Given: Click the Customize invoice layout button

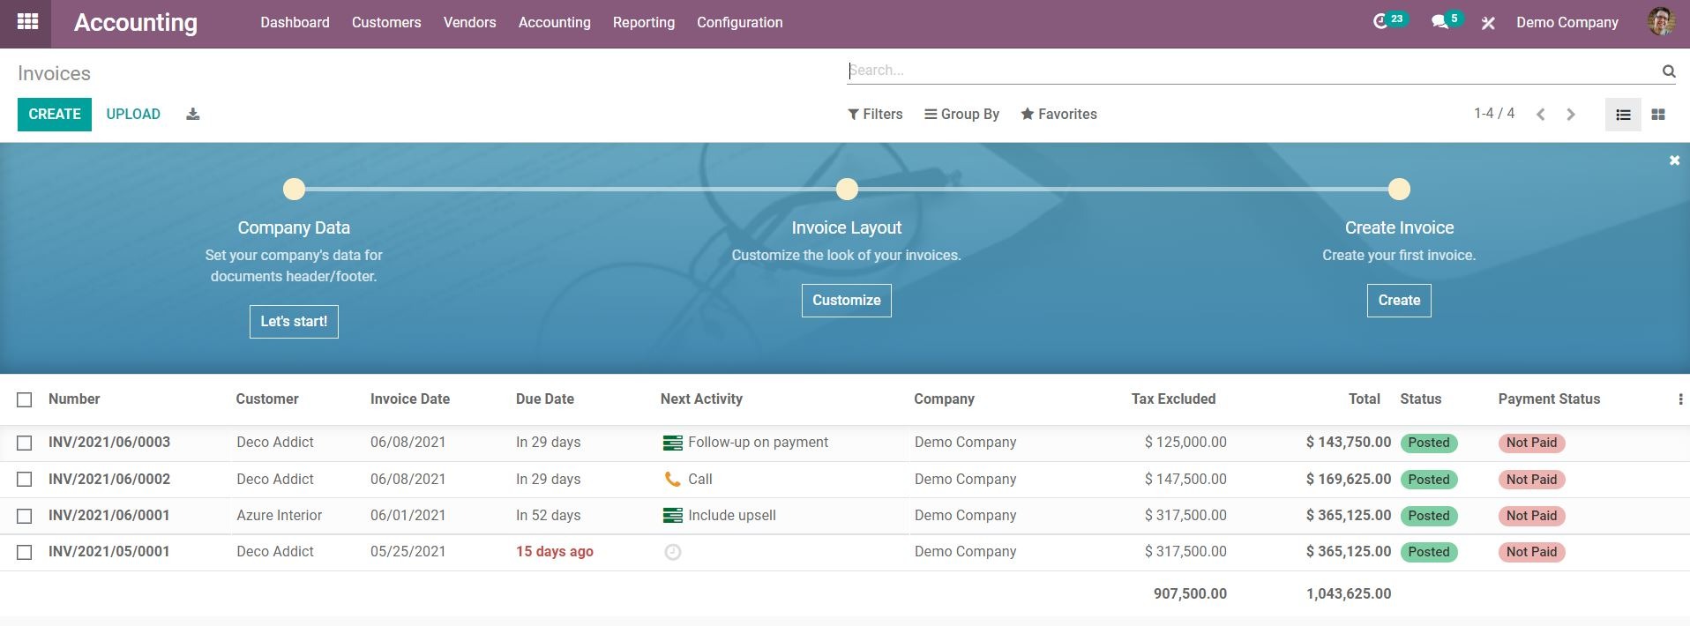Looking at the screenshot, I should [x=846, y=301].
